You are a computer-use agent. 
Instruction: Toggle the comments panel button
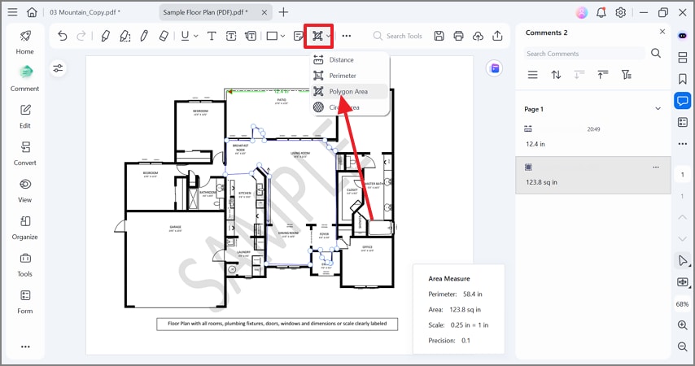click(x=683, y=101)
